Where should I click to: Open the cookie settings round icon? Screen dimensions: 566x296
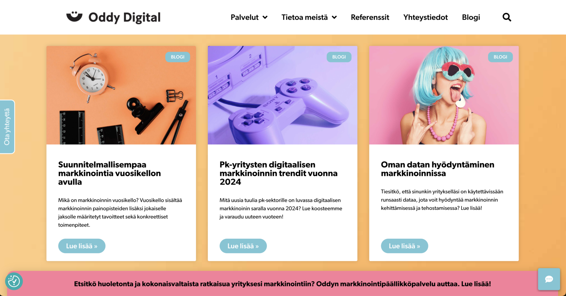14,281
